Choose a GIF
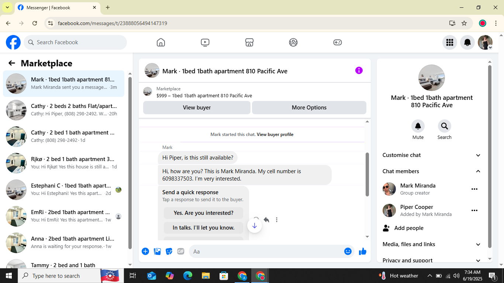Screen dimensions: 504x283 pos(181,251)
